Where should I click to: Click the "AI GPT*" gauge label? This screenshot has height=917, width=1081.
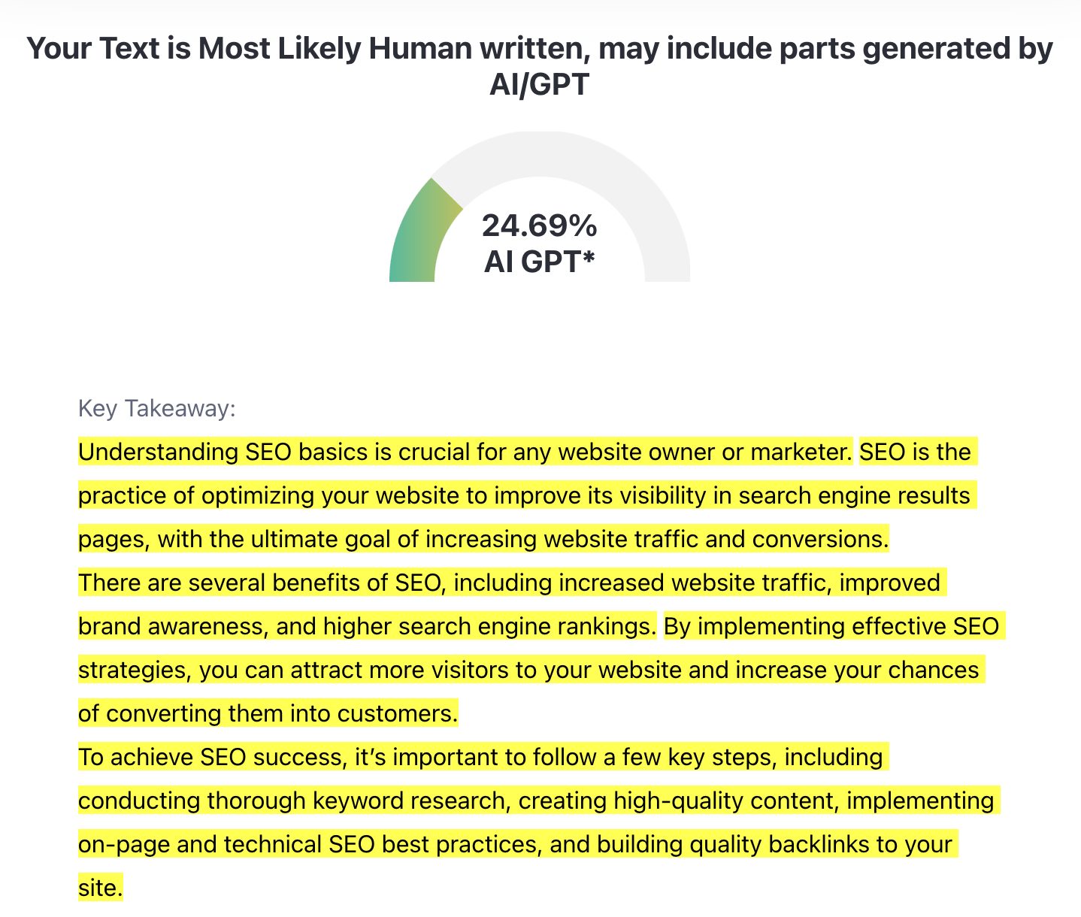pyautogui.click(x=539, y=262)
